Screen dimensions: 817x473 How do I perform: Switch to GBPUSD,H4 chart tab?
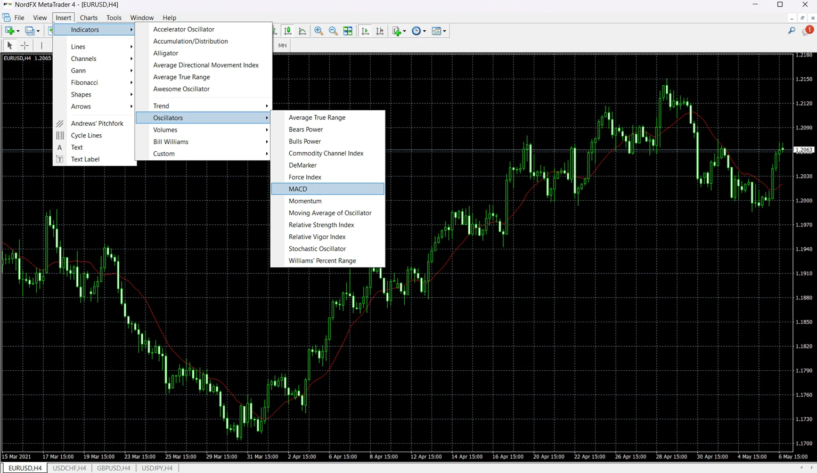[x=113, y=468]
